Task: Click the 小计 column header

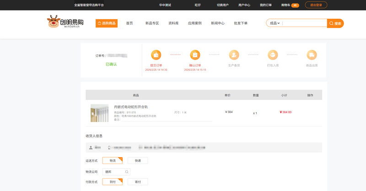Action: coord(284,95)
